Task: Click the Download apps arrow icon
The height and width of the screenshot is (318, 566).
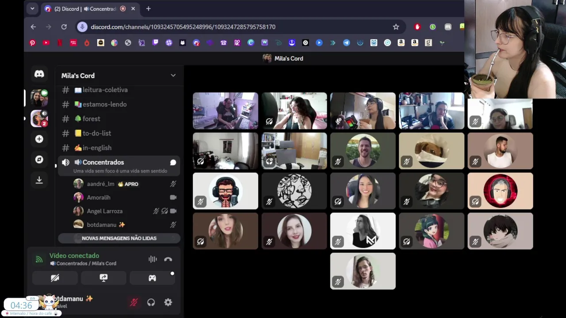Action: point(39,180)
